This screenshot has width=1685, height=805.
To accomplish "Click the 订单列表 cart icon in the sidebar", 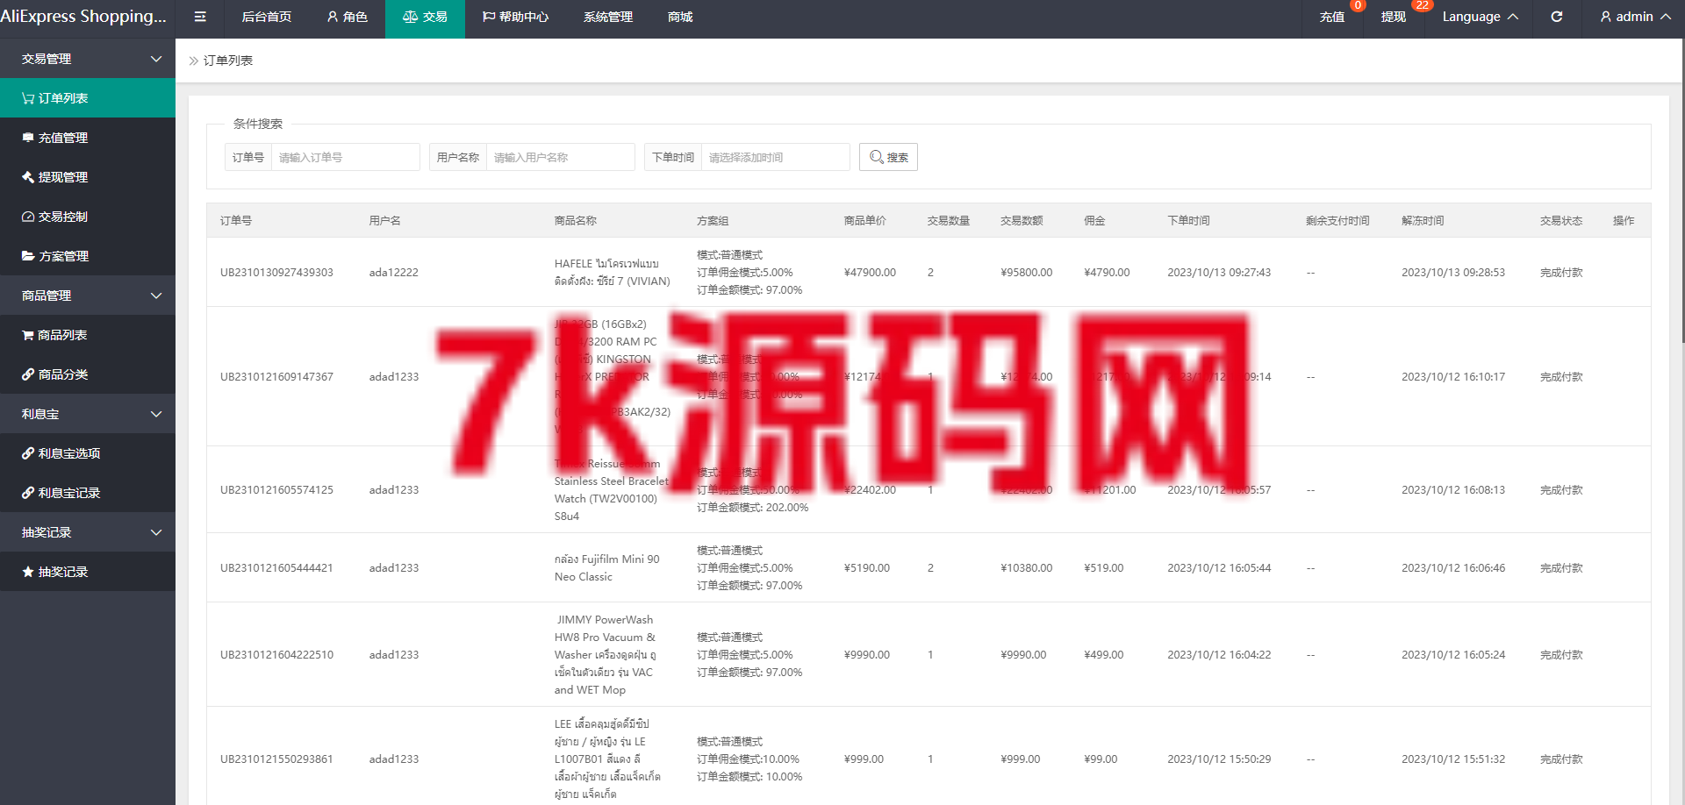I will pos(28,98).
